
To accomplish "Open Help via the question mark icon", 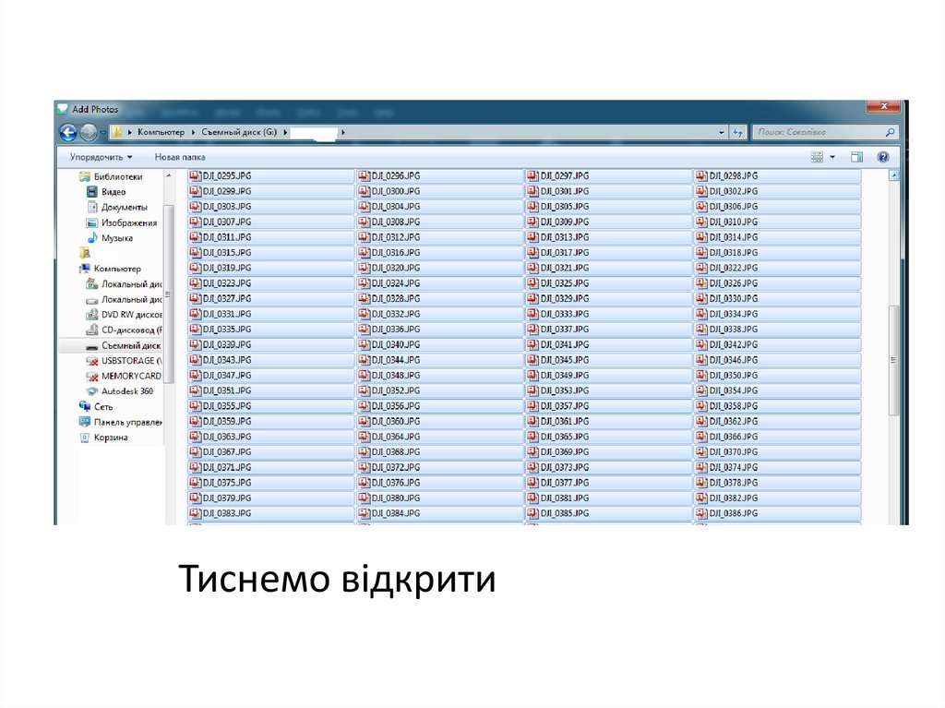I will [884, 156].
